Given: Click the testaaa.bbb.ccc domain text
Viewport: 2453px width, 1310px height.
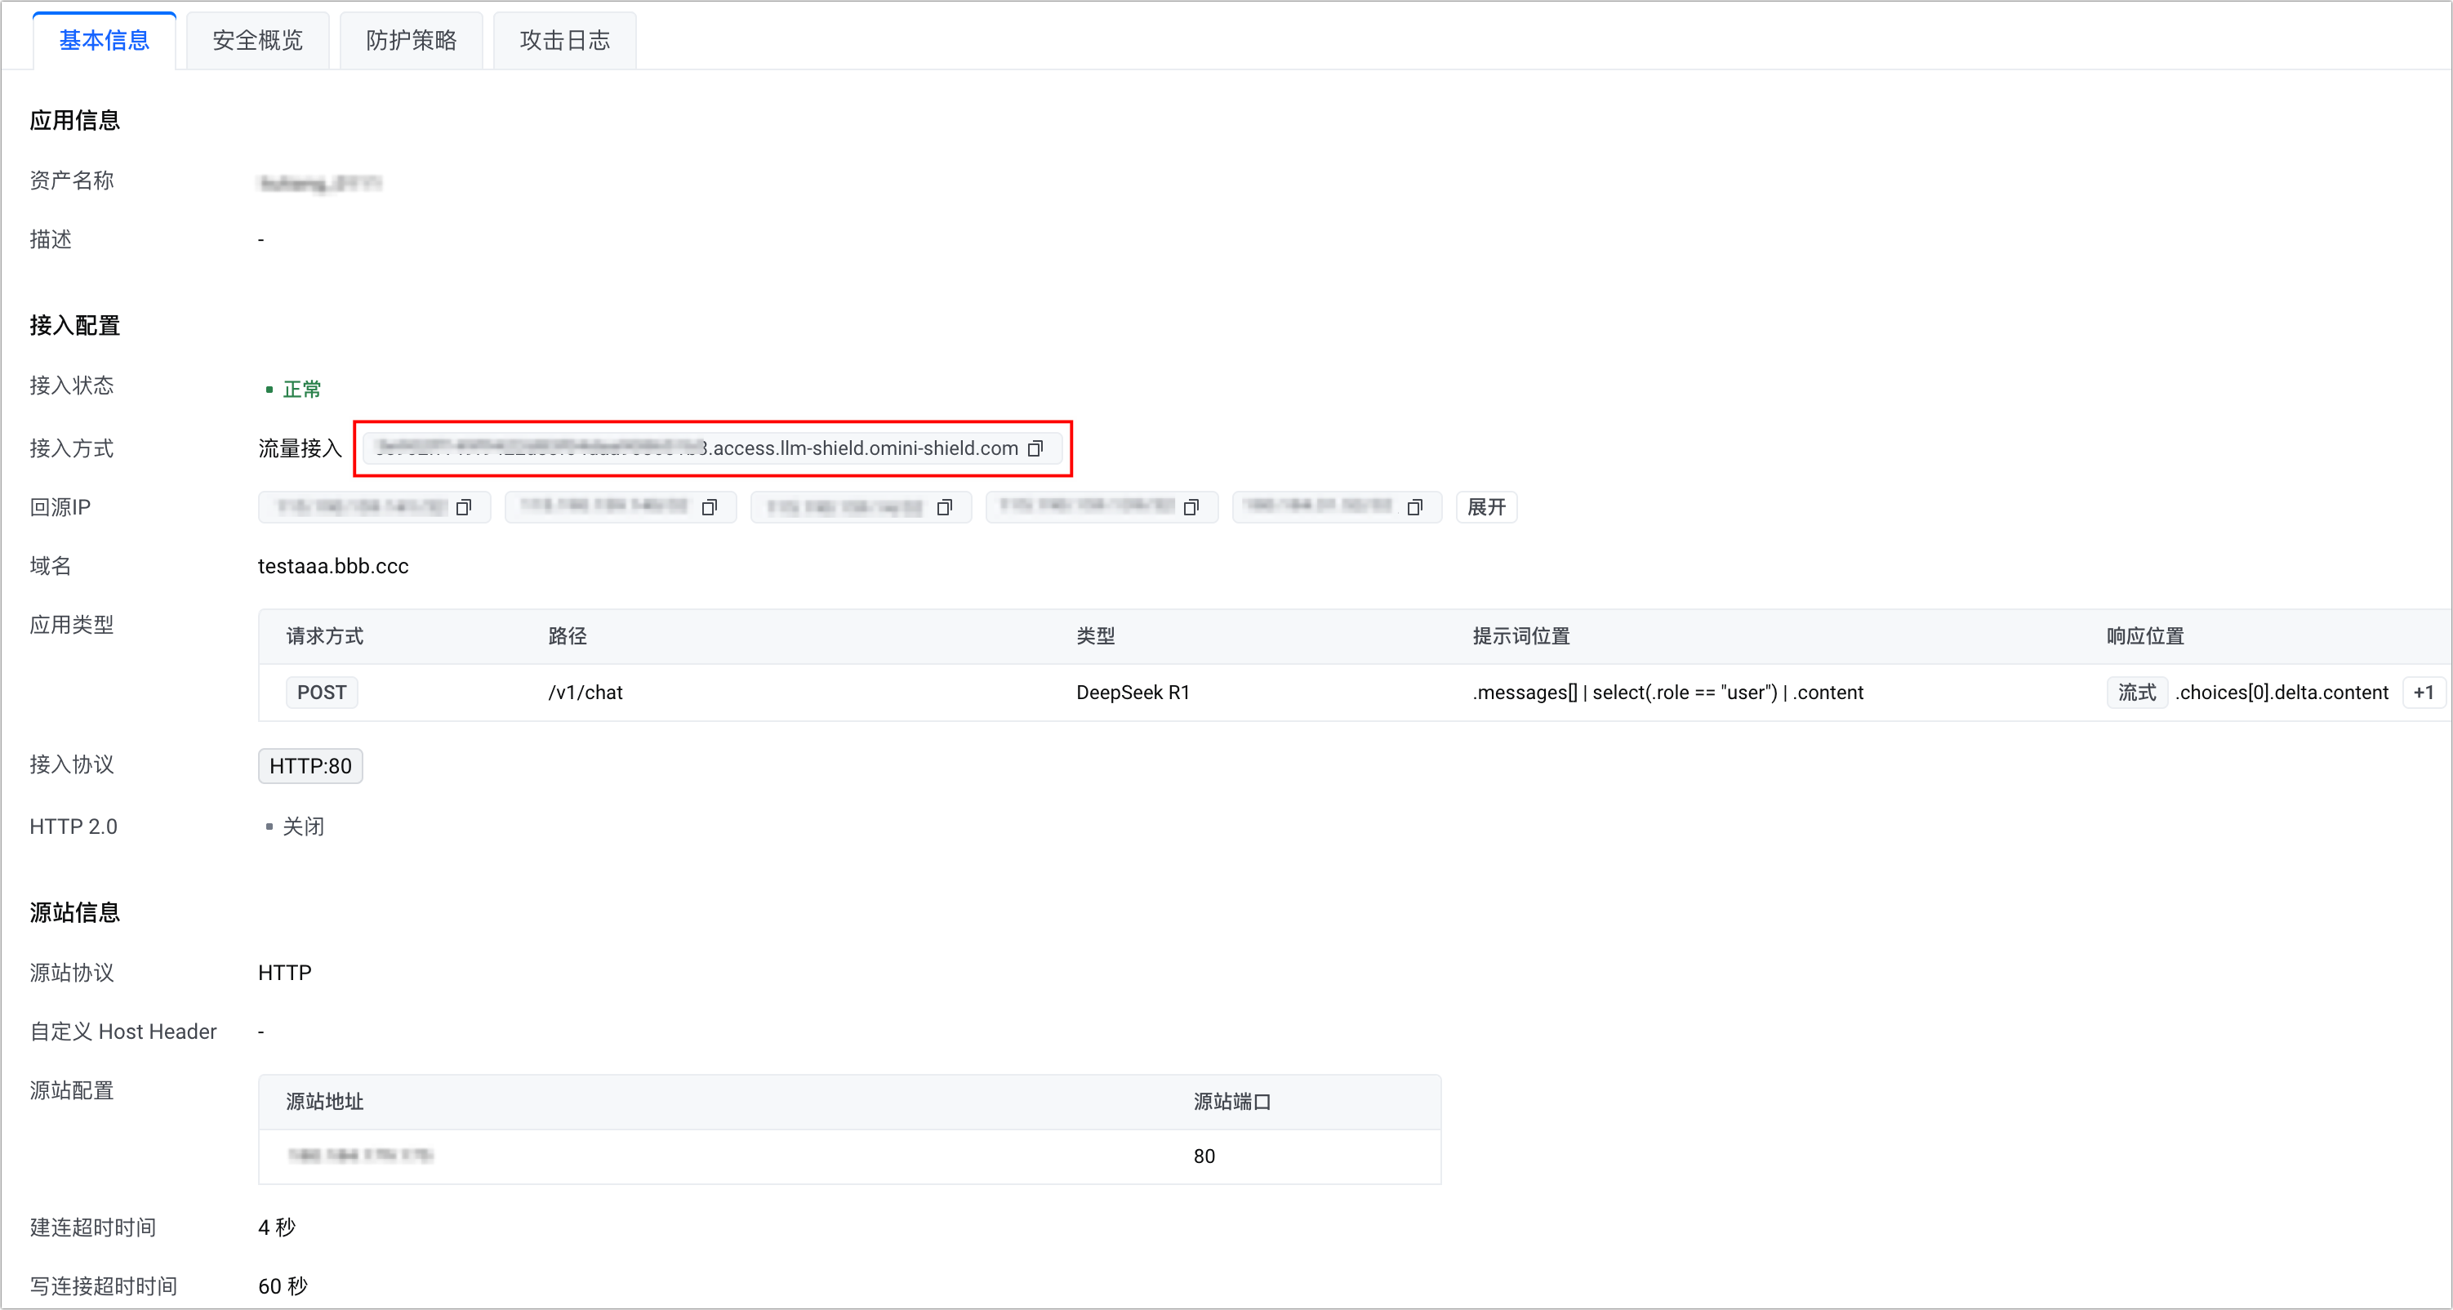Looking at the screenshot, I should coord(333,567).
